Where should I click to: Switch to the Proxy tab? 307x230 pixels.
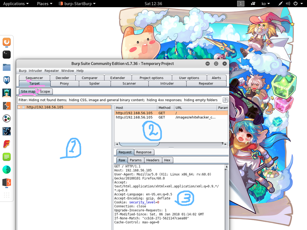pyautogui.click(x=64, y=84)
